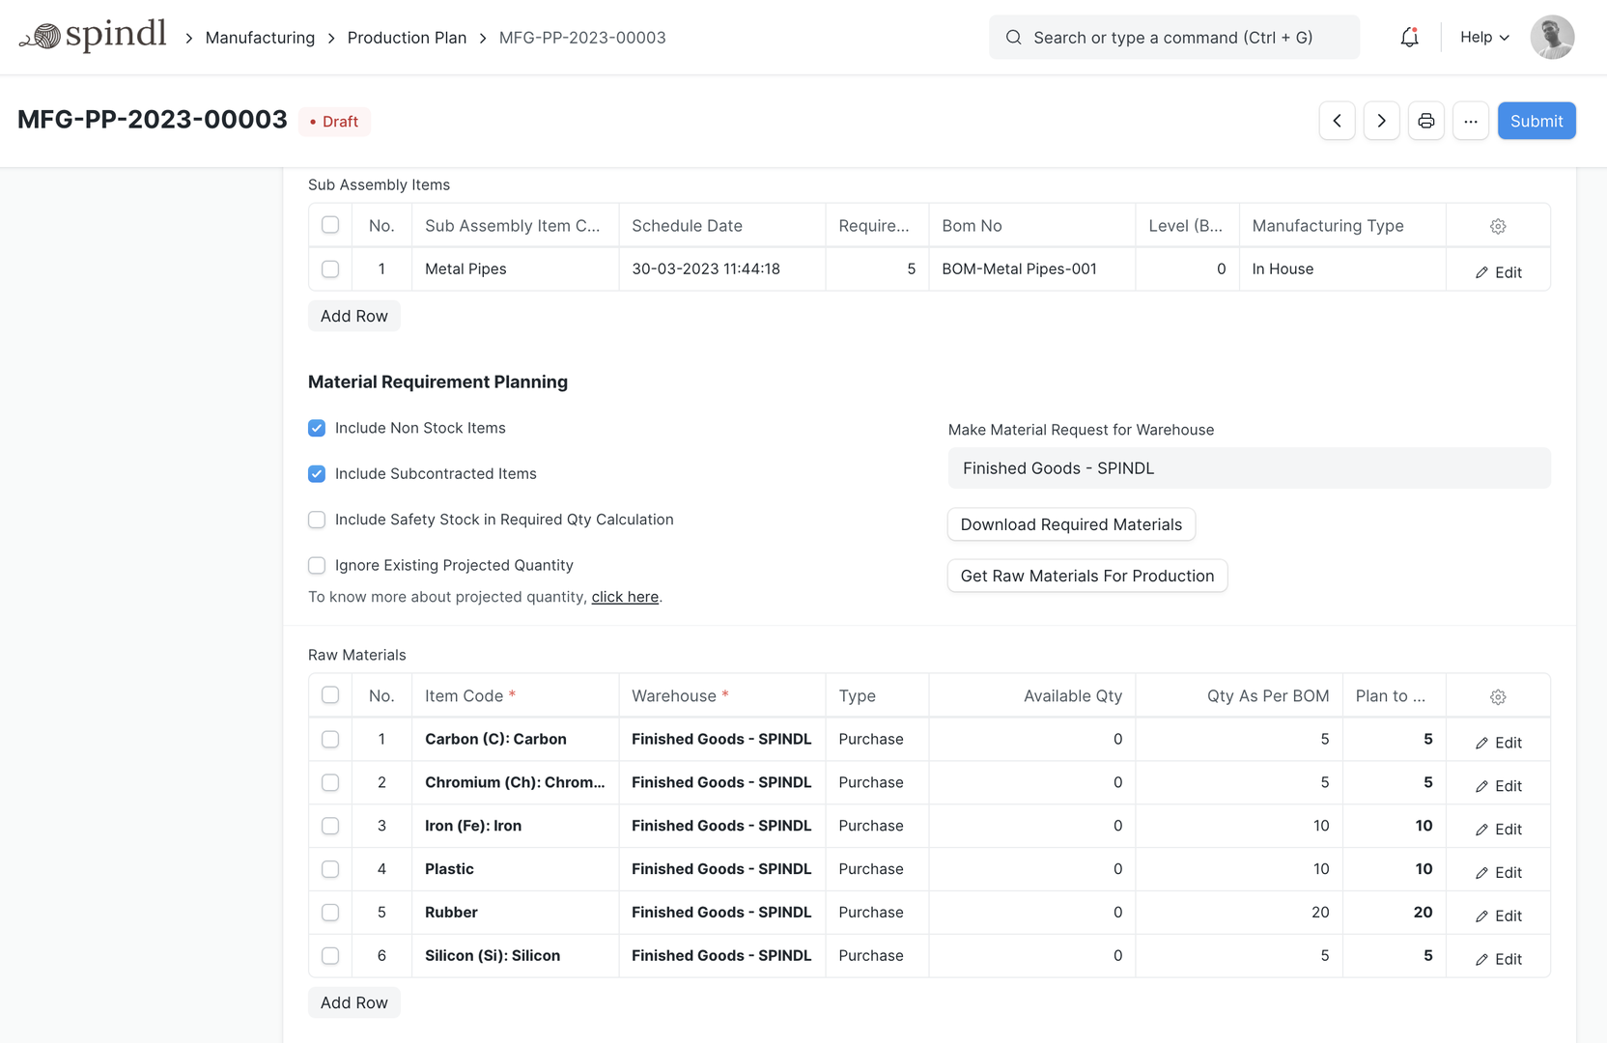Click Download Required Materials
Image resolution: width=1607 pixels, height=1043 pixels.
[x=1071, y=524]
